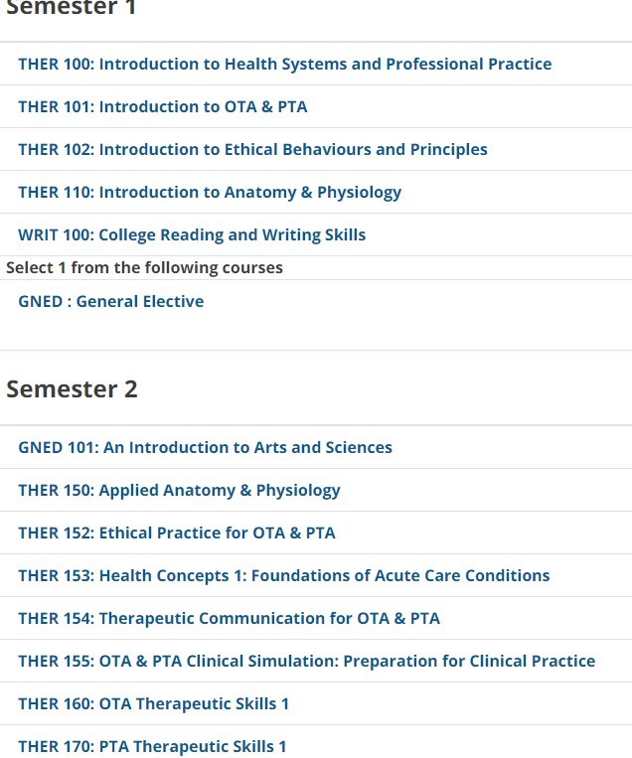The height and width of the screenshot is (758, 632).
Task: Open THER 154 Therapeutic Communication course
Action: click(x=230, y=618)
